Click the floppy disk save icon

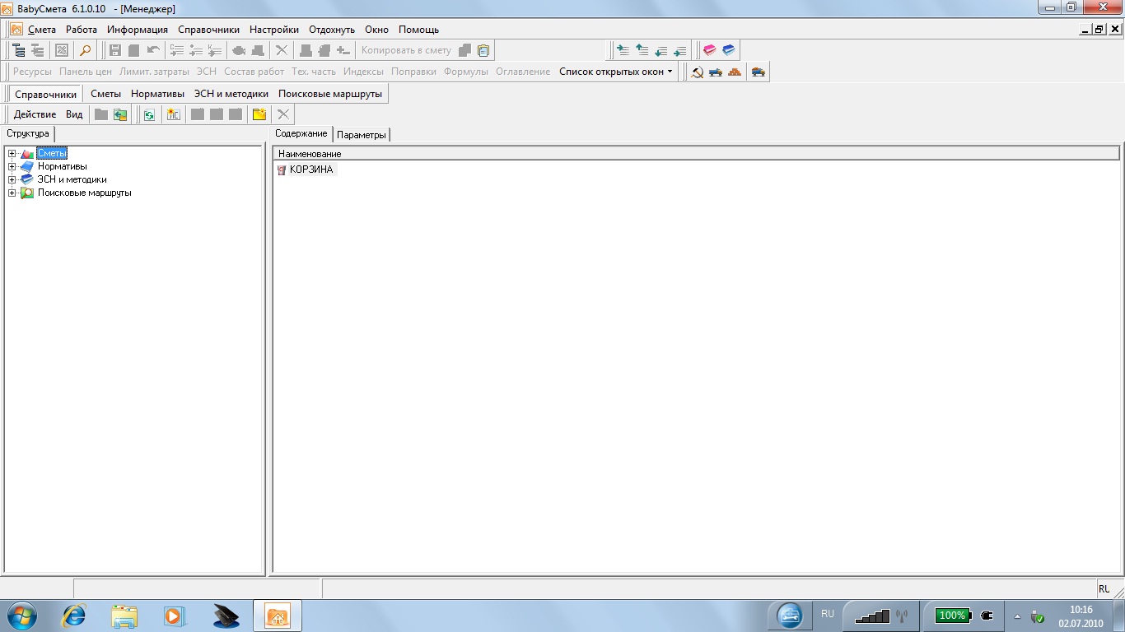(115, 50)
